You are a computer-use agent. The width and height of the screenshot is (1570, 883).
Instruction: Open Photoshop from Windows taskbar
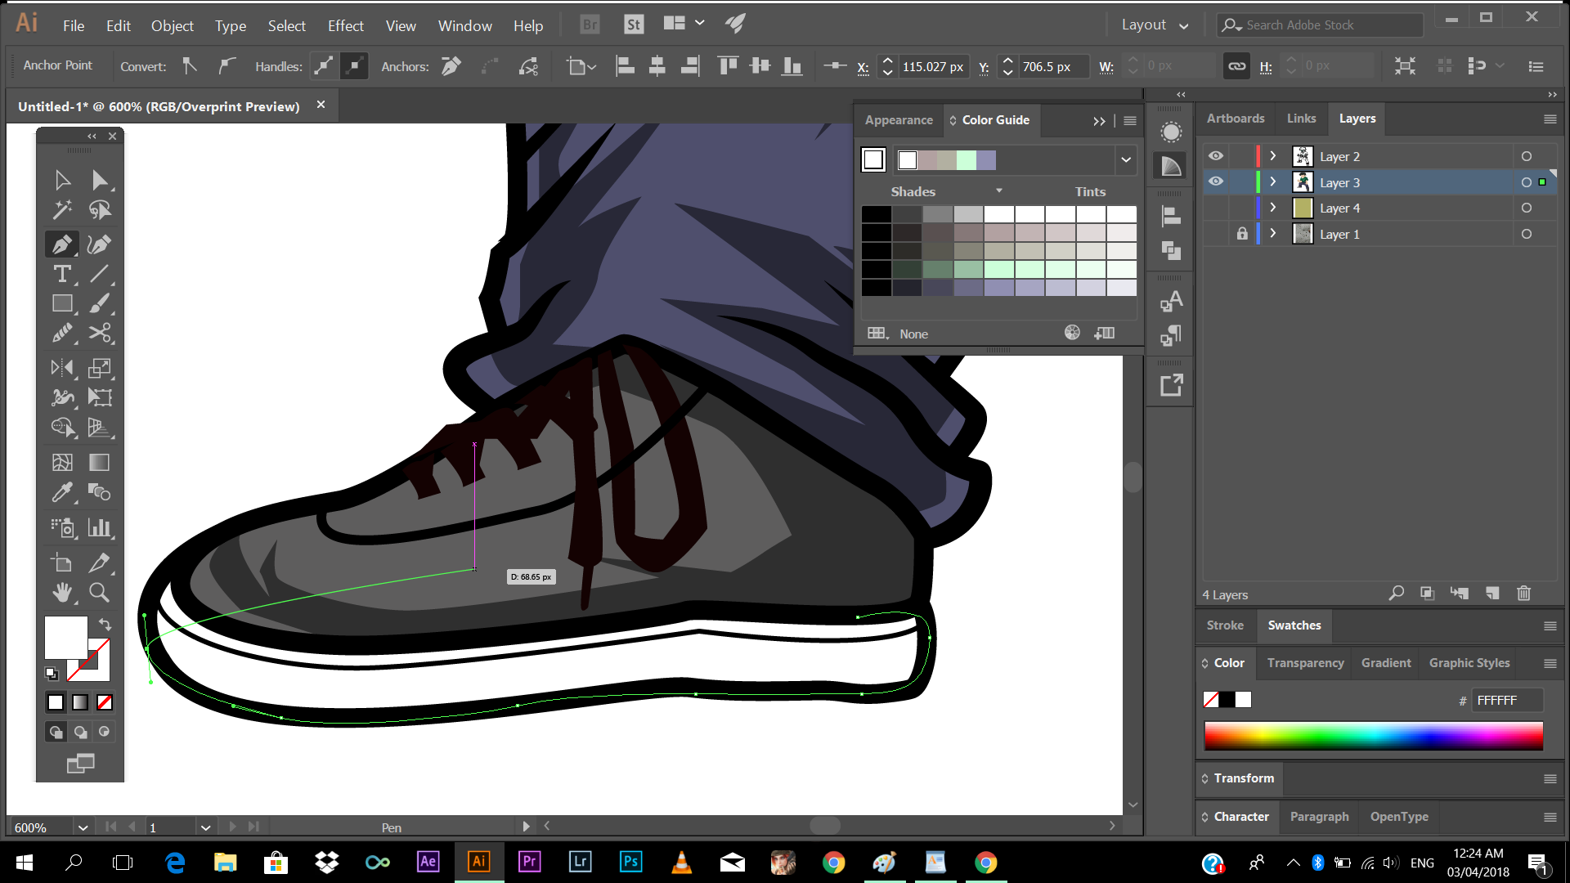[x=630, y=862]
